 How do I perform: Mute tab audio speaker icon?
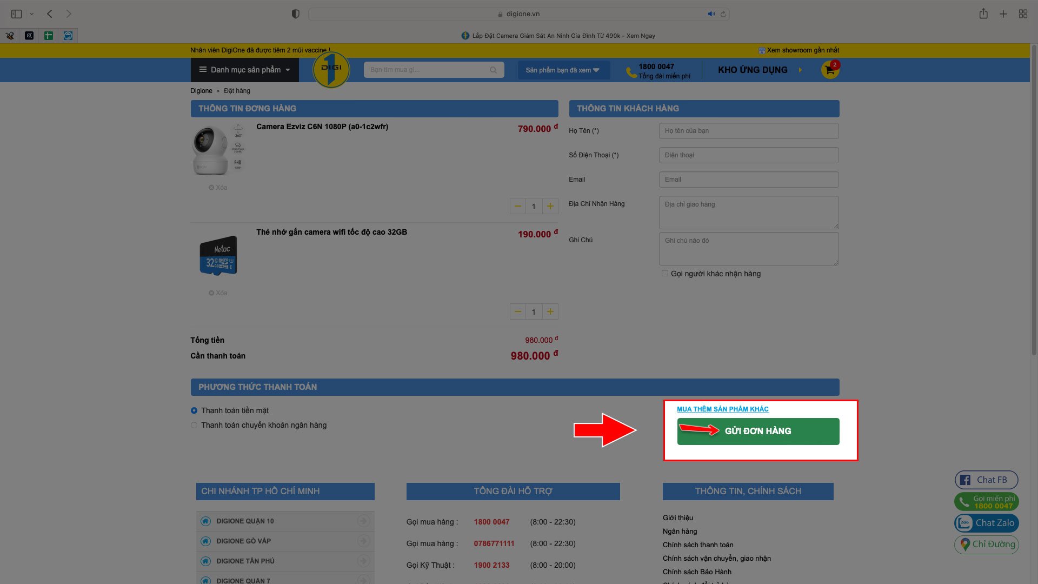pos(711,14)
